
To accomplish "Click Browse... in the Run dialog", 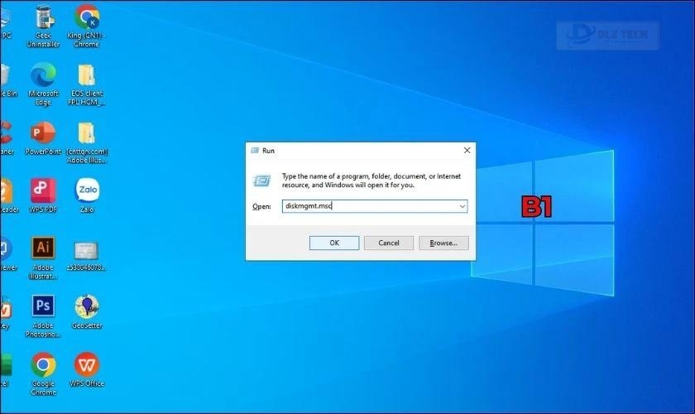I will tap(443, 243).
